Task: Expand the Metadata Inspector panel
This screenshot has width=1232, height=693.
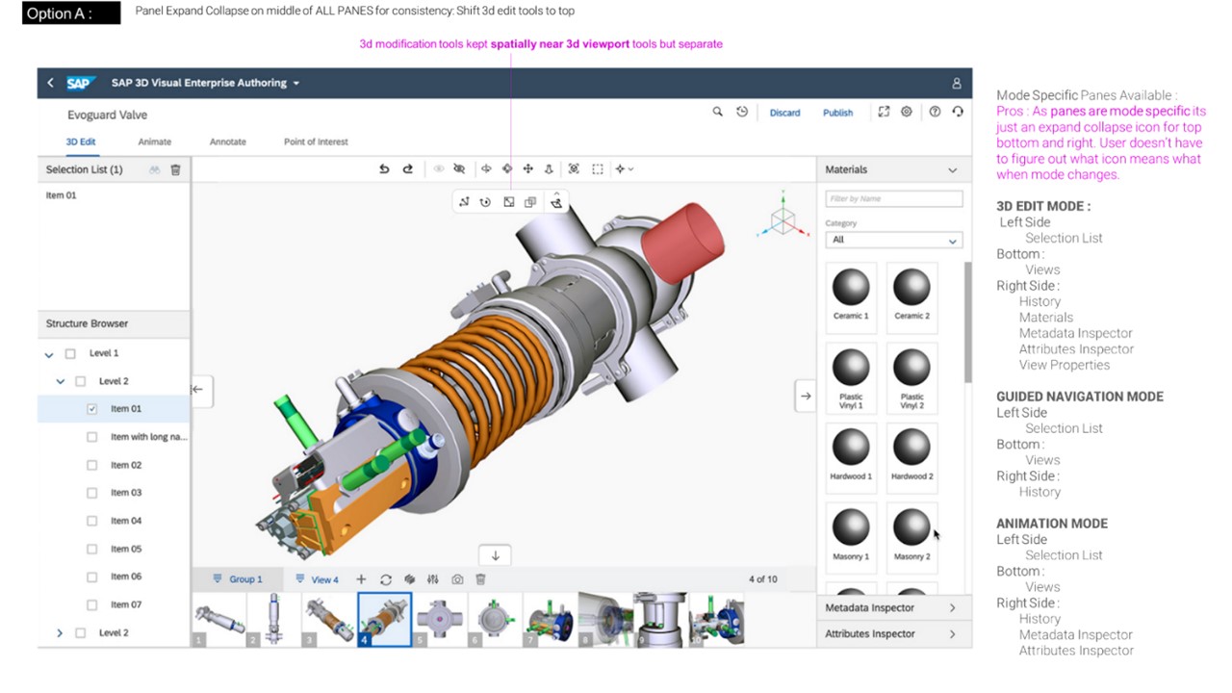Action: point(952,608)
